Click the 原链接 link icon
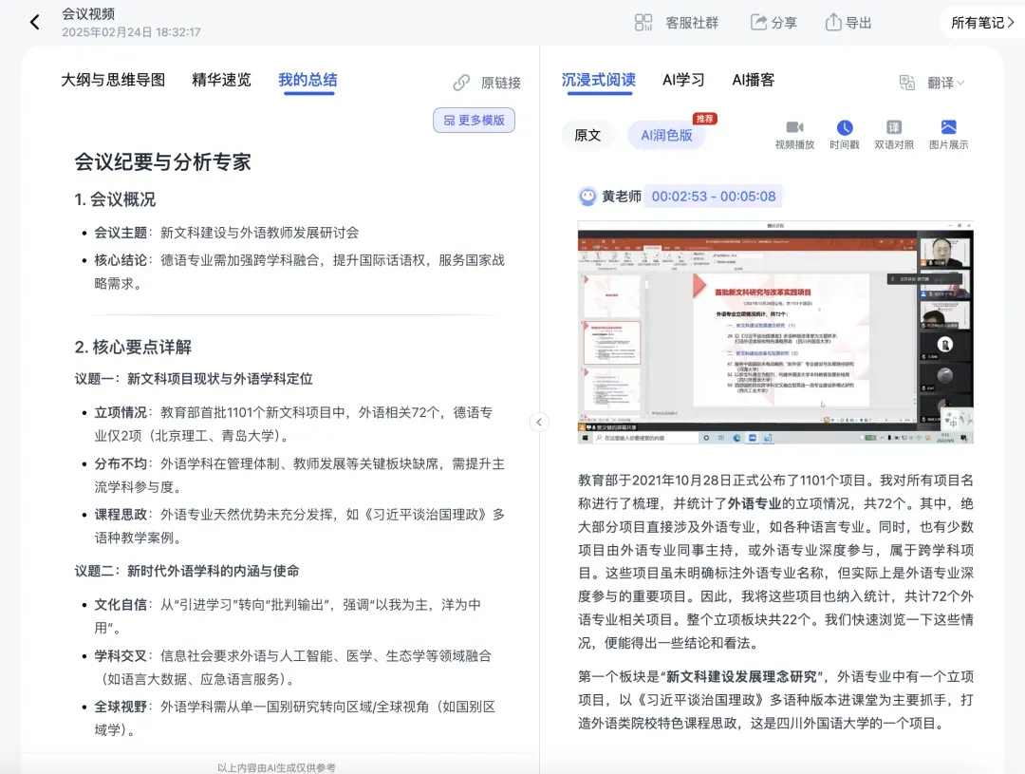 pos(461,83)
